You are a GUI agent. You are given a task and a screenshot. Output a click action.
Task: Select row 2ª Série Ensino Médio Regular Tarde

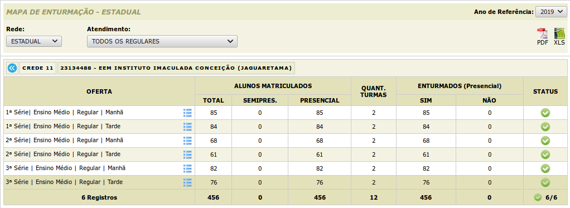coord(286,154)
